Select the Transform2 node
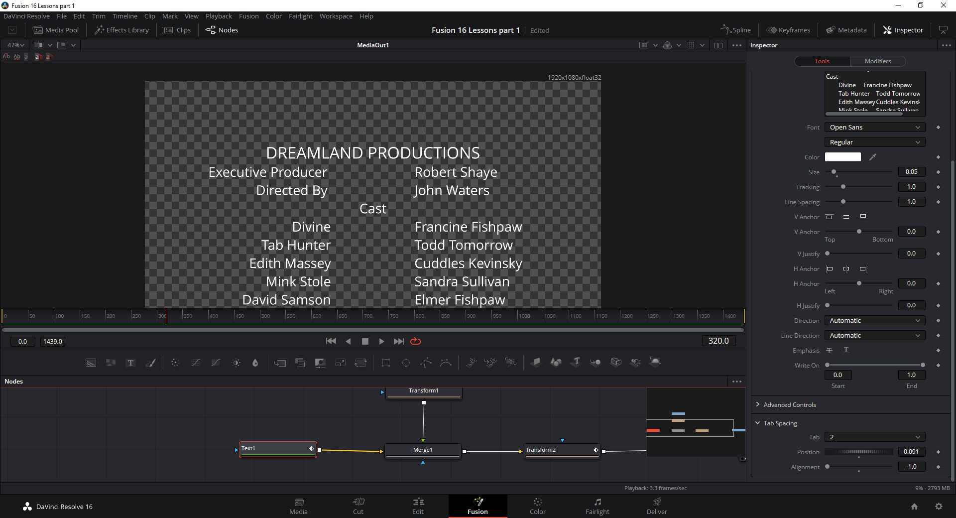The image size is (956, 518). (562, 450)
